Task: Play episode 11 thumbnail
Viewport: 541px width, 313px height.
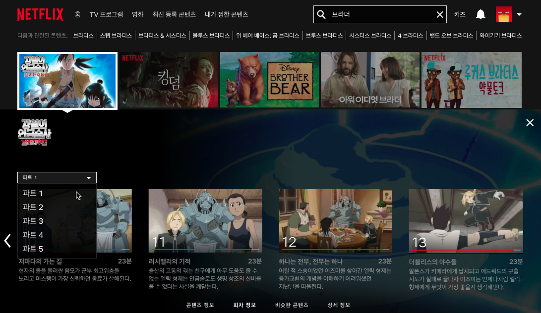Action: pos(205,220)
